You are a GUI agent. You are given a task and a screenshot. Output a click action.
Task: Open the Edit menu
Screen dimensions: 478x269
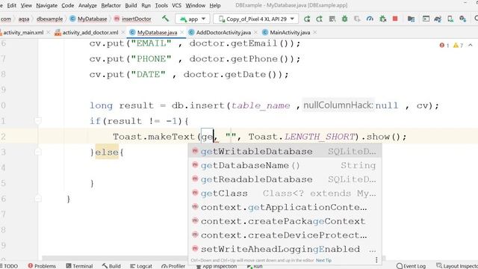12,5
